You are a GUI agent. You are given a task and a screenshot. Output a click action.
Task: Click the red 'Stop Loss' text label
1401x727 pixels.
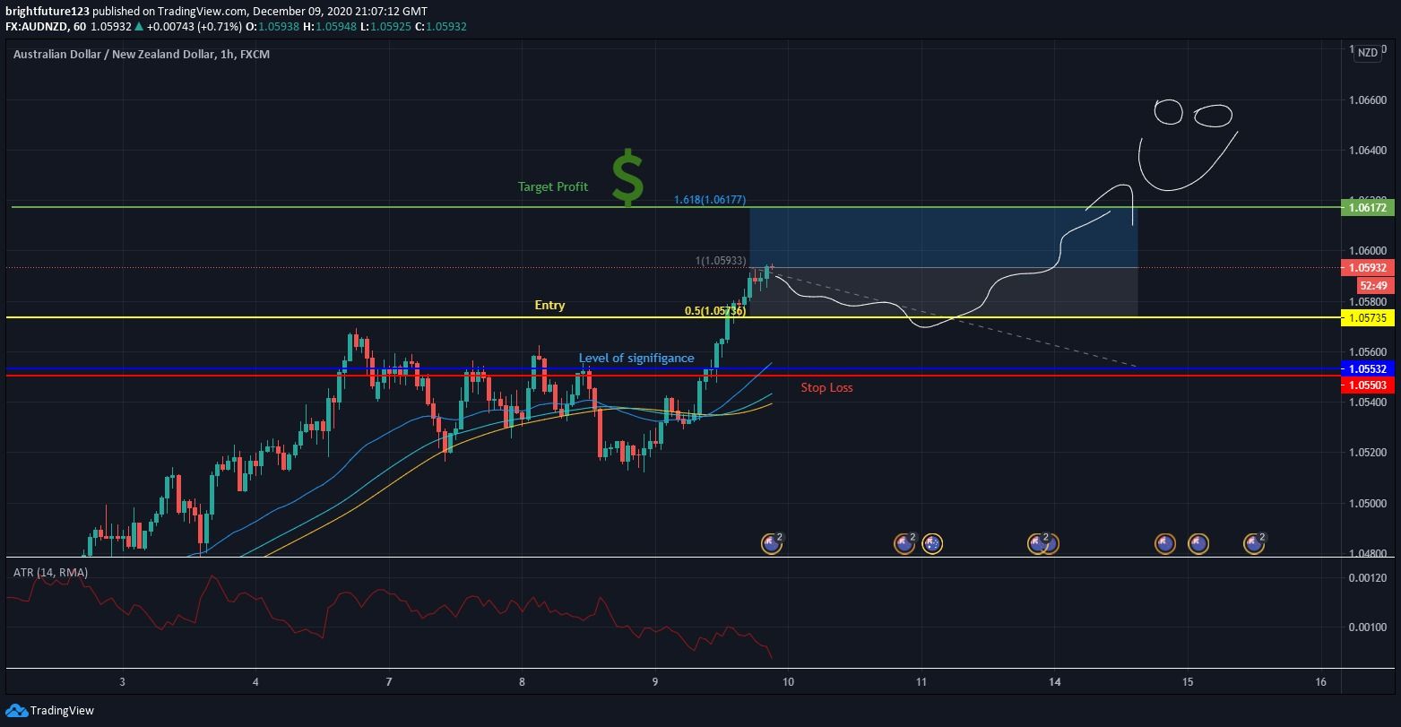826,387
